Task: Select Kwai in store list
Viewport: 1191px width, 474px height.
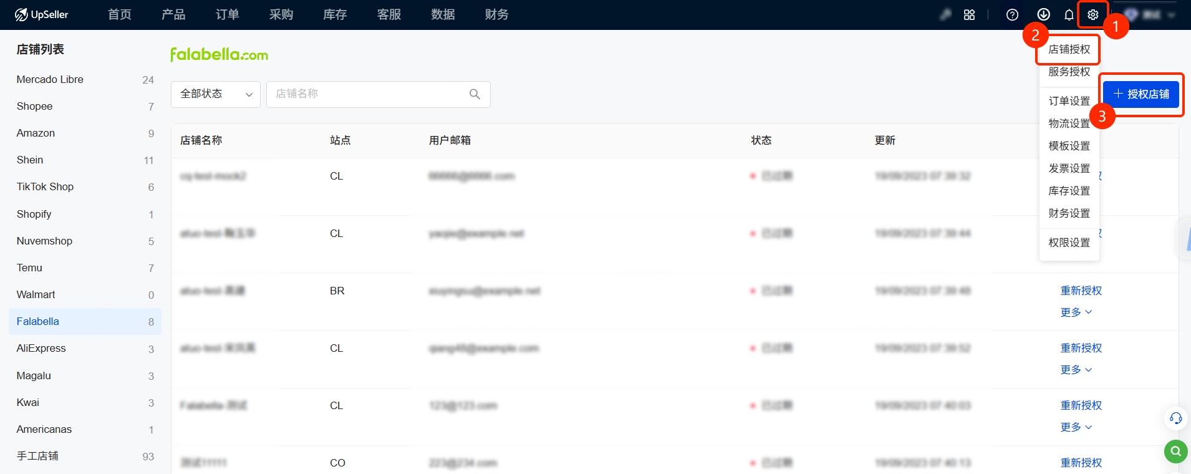Action: (x=85, y=403)
